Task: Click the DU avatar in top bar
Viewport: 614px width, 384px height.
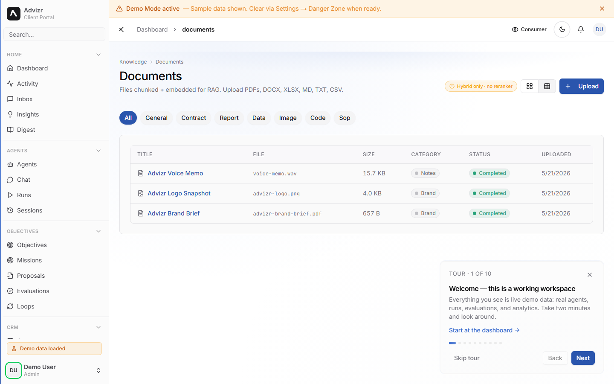Action: (x=600, y=29)
